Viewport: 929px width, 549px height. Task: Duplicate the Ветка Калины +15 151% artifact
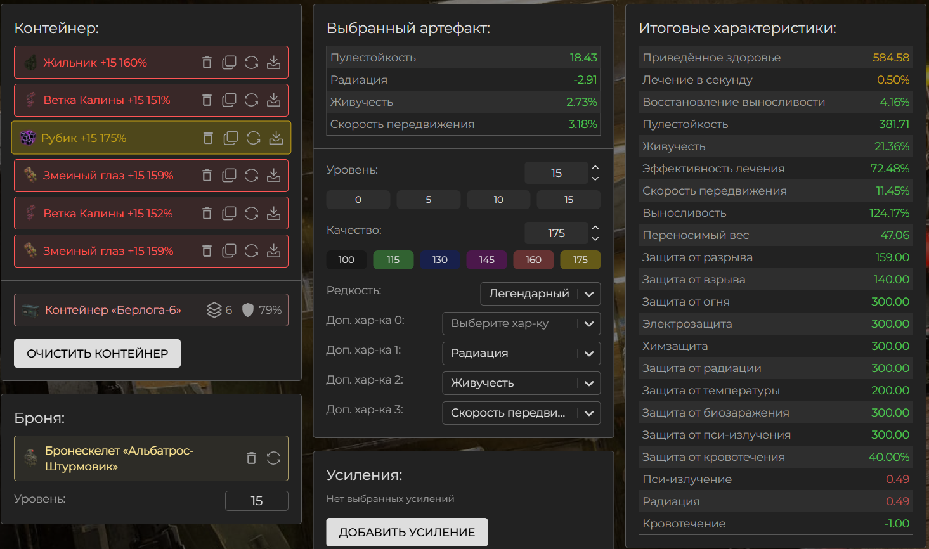tap(229, 100)
